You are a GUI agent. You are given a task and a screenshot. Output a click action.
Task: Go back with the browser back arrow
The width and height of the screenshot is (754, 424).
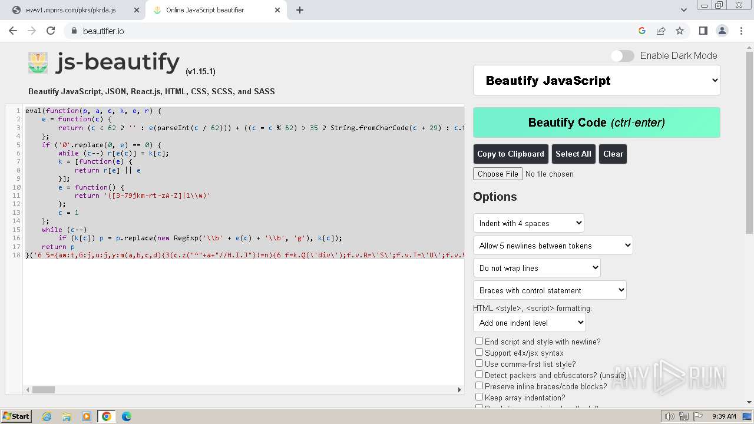[x=13, y=31]
